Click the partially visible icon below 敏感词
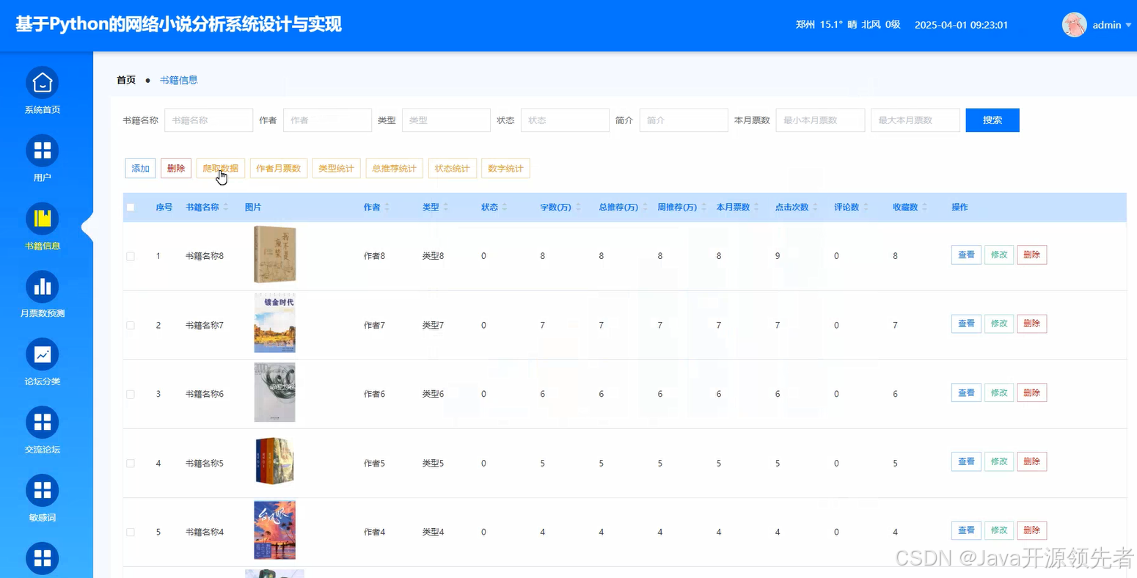The height and width of the screenshot is (578, 1137). click(x=42, y=557)
